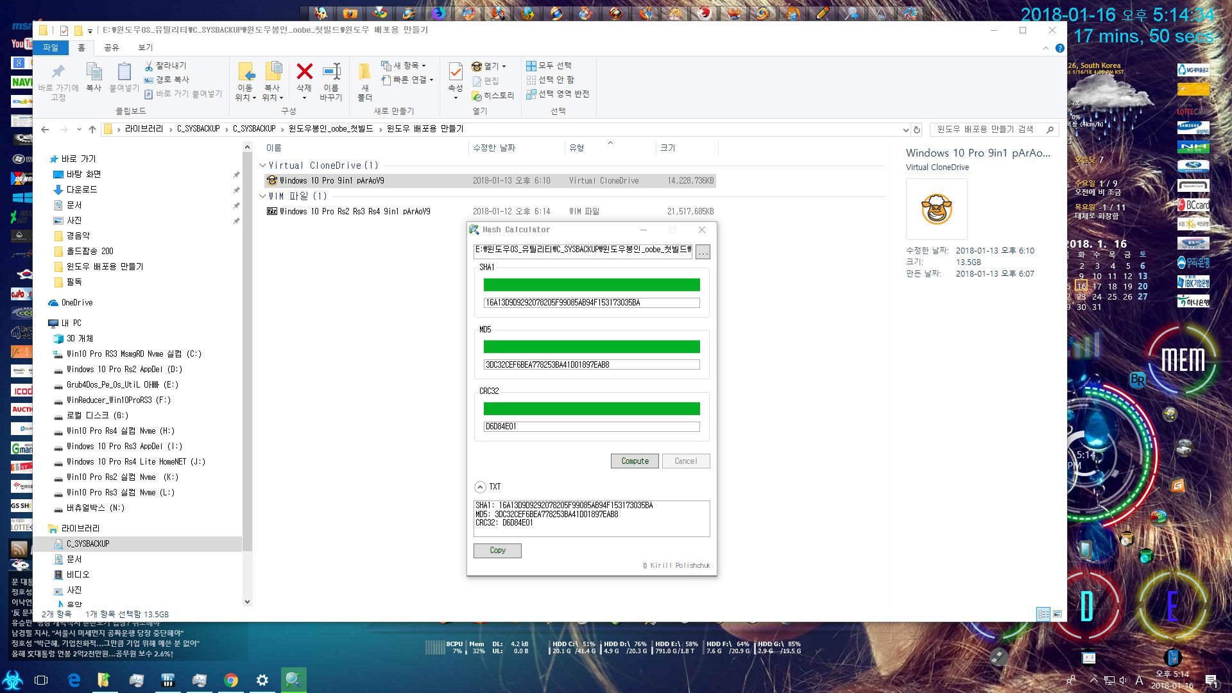Viewport: 1232px width, 693px height.
Task: Select OneDrive in the navigation pane
Action: pos(77,303)
